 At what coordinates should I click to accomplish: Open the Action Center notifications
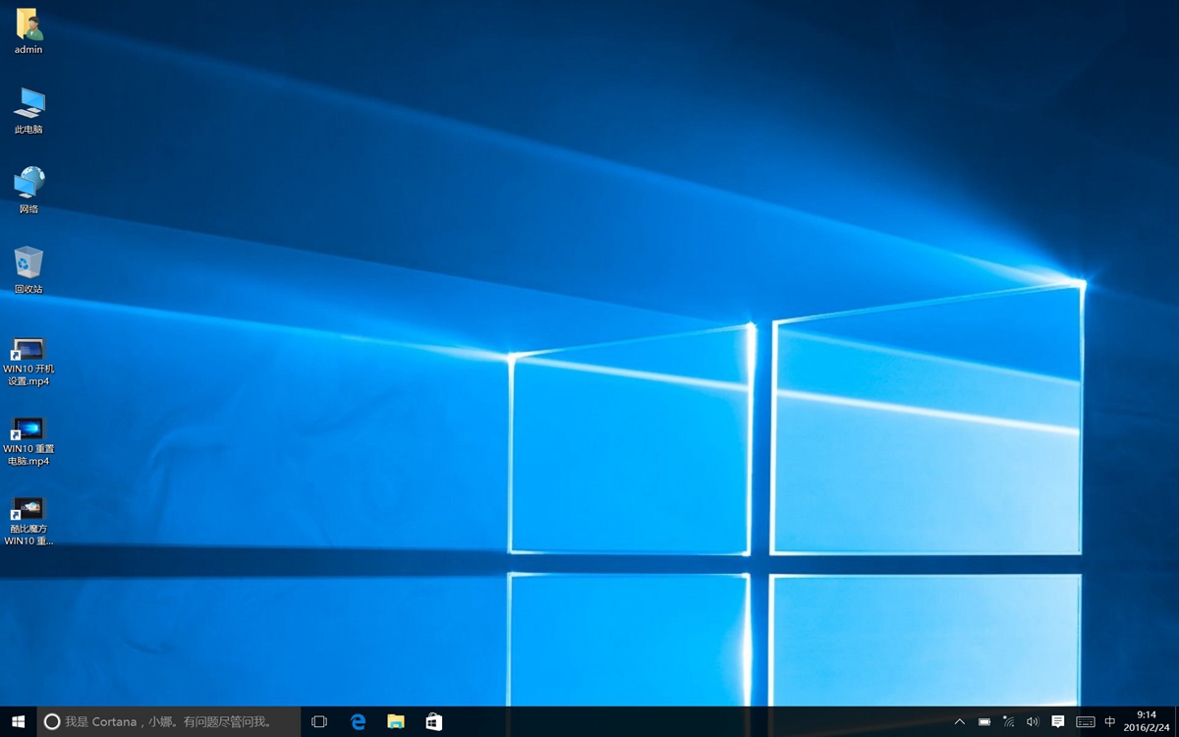click(x=1058, y=721)
